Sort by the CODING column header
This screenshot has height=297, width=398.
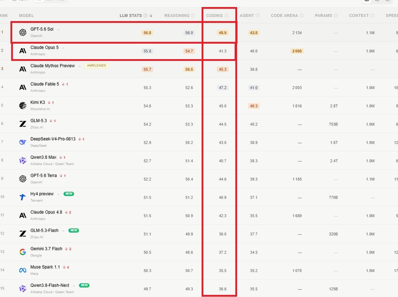[215, 16]
